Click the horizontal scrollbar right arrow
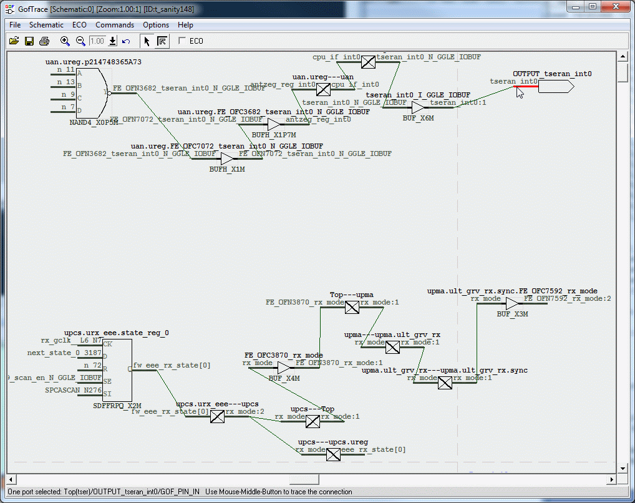Screen dimensions: 635x503 [611, 479]
